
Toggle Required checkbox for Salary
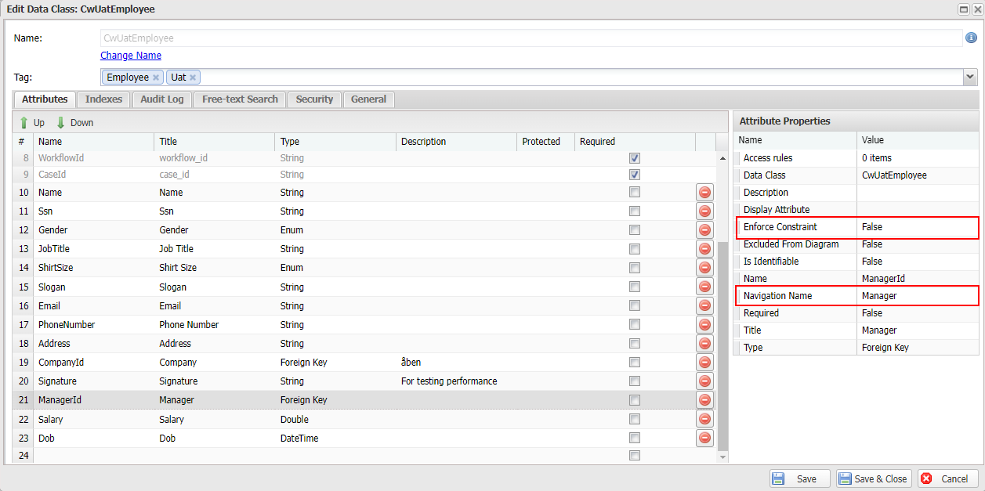[635, 420]
